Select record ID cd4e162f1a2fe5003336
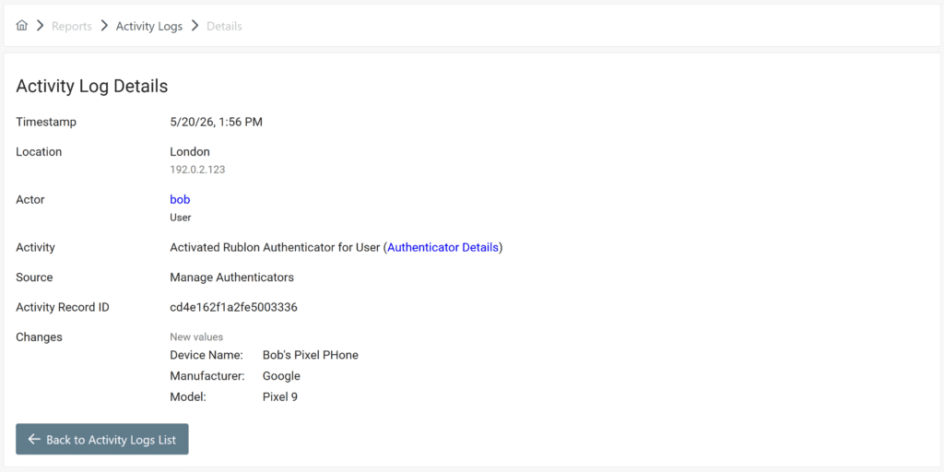944x472 pixels. click(233, 308)
